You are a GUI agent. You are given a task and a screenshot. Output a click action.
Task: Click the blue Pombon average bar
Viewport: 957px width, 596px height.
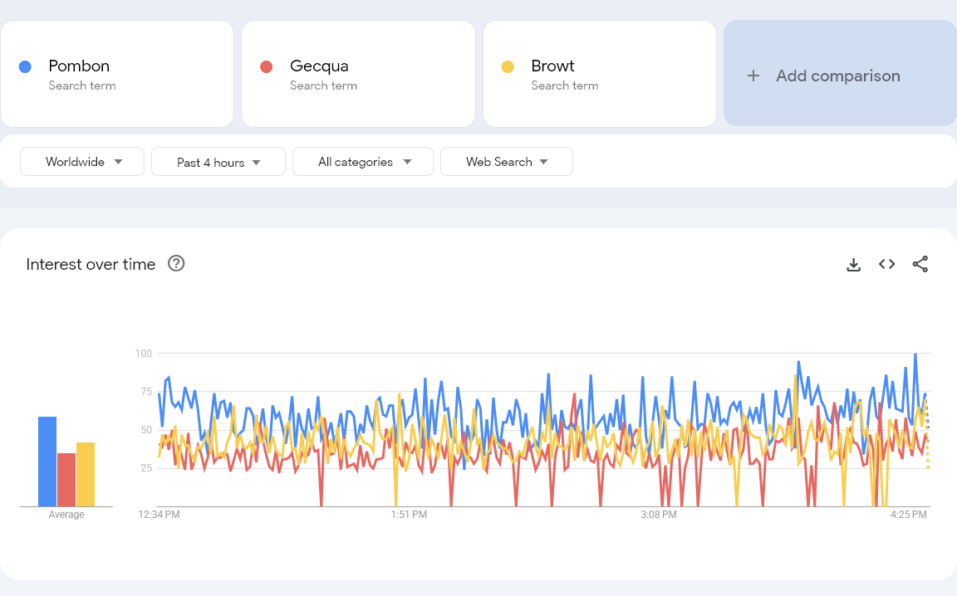[47, 462]
